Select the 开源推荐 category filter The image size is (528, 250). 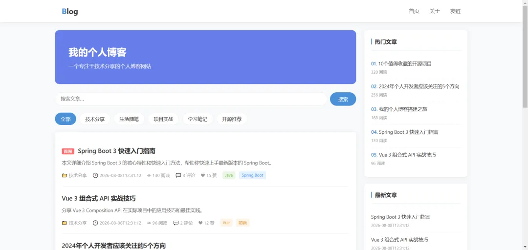[232, 119]
